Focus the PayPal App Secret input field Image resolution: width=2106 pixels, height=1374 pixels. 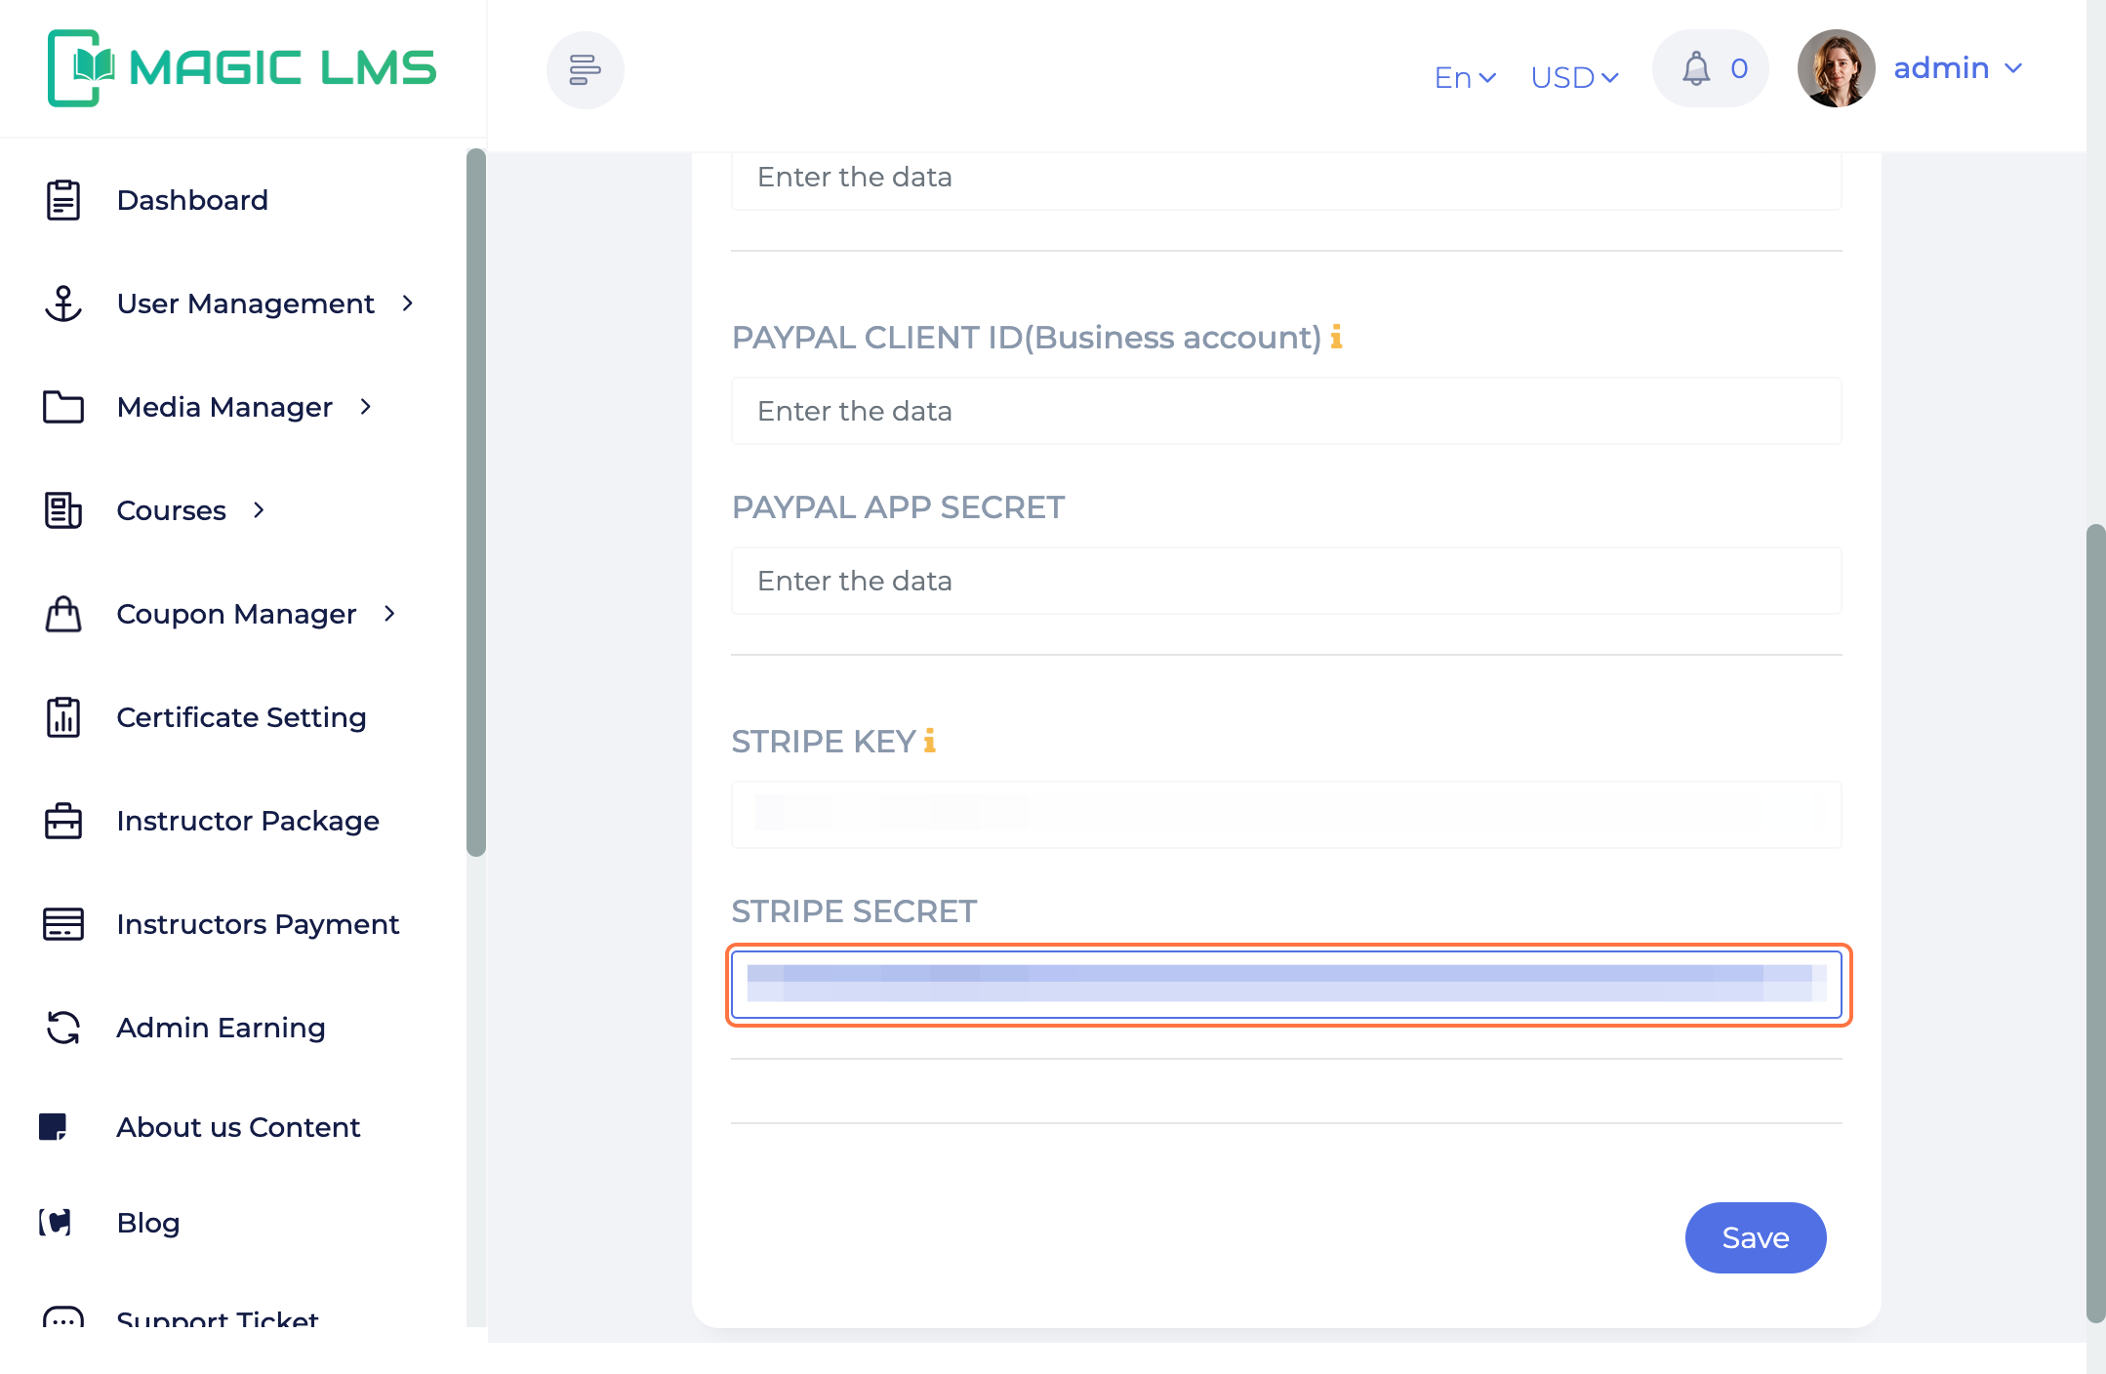tap(1286, 581)
